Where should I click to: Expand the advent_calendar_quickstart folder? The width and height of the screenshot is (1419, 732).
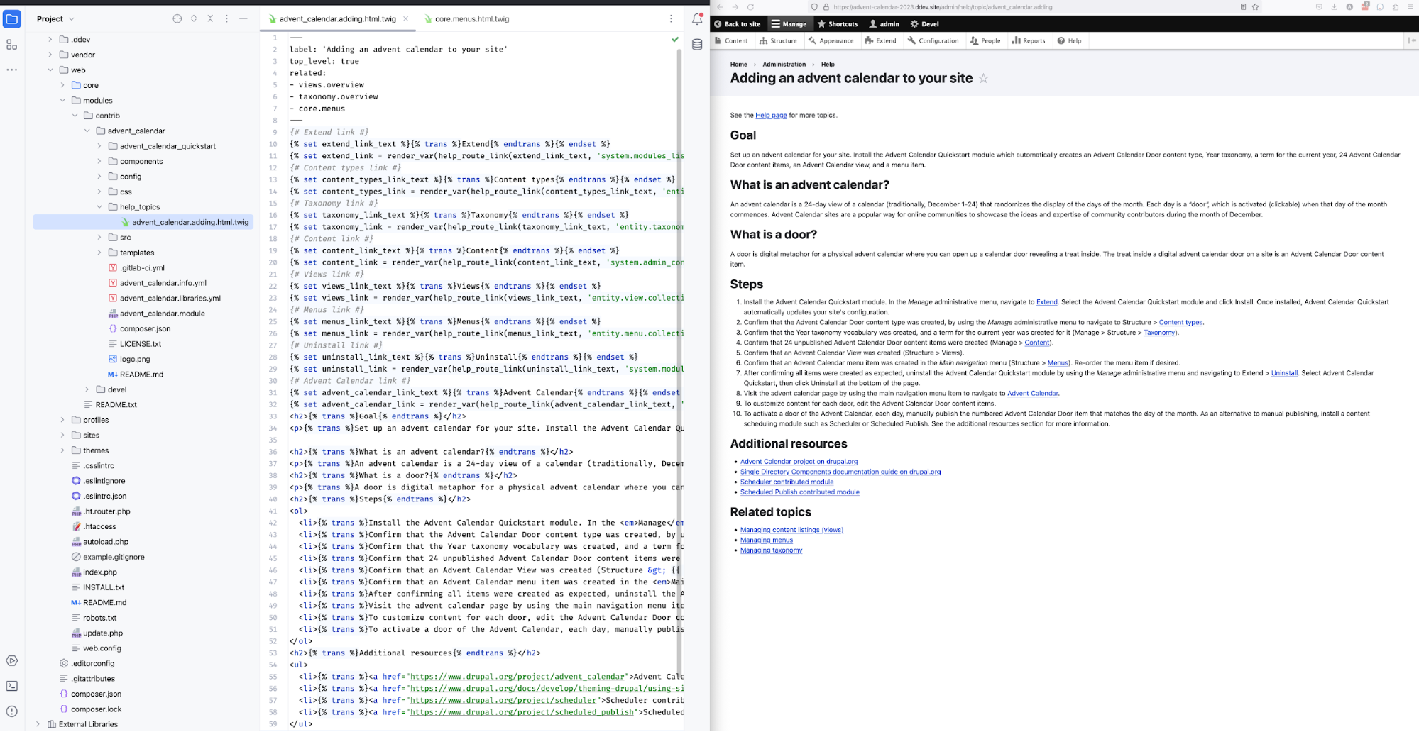[99, 146]
